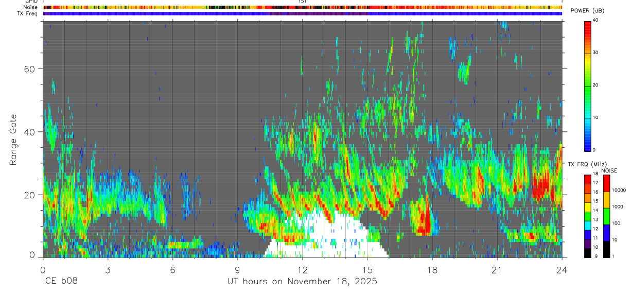Click the 30 label on power colorbar
Image resolution: width=632 pixels, height=292 pixels.
(594, 53)
